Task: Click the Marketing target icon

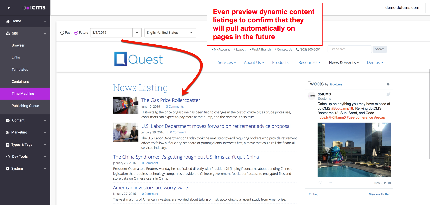Action: [x=8, y=132]
